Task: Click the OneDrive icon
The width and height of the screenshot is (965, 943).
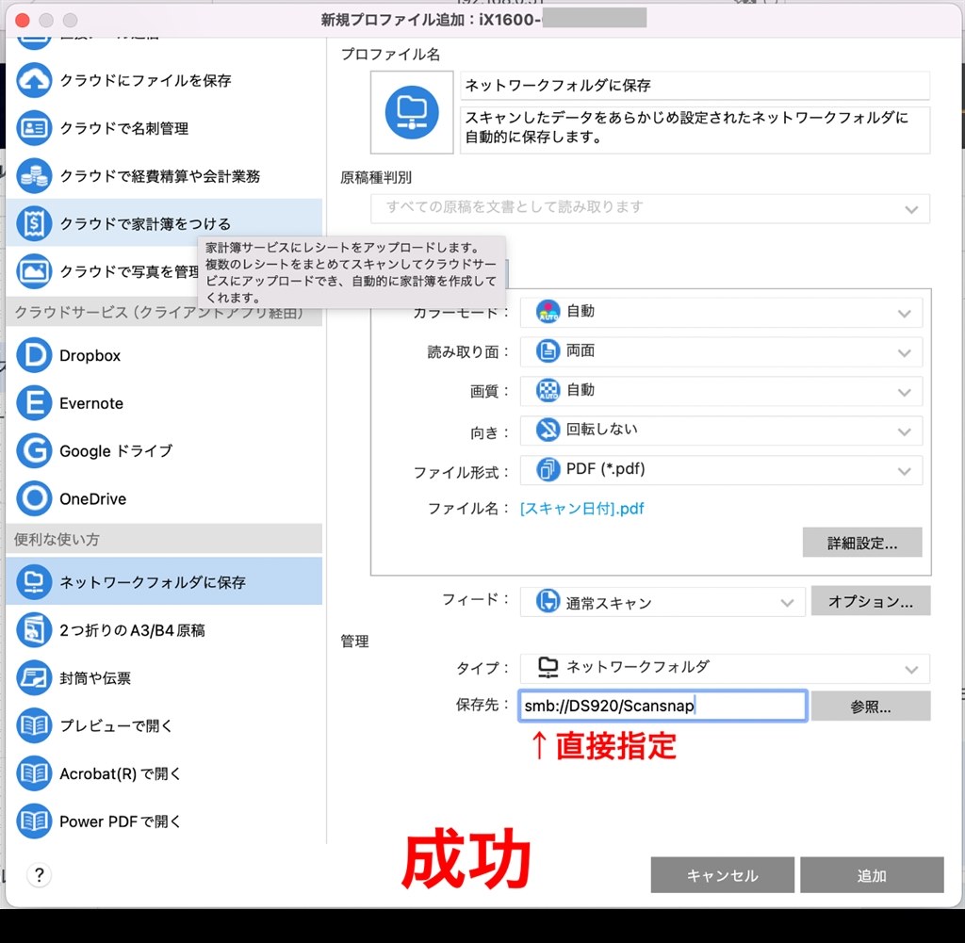Action: tap(34, 498)
